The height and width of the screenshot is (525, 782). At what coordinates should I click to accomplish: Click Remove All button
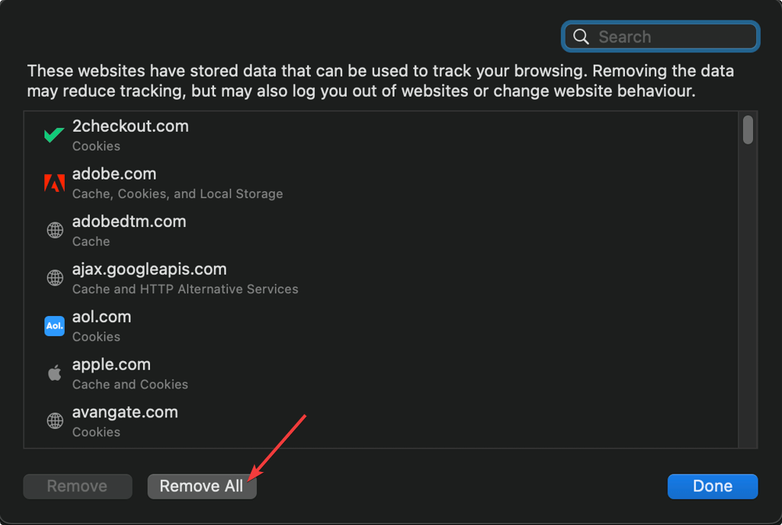tap(202, 486)
